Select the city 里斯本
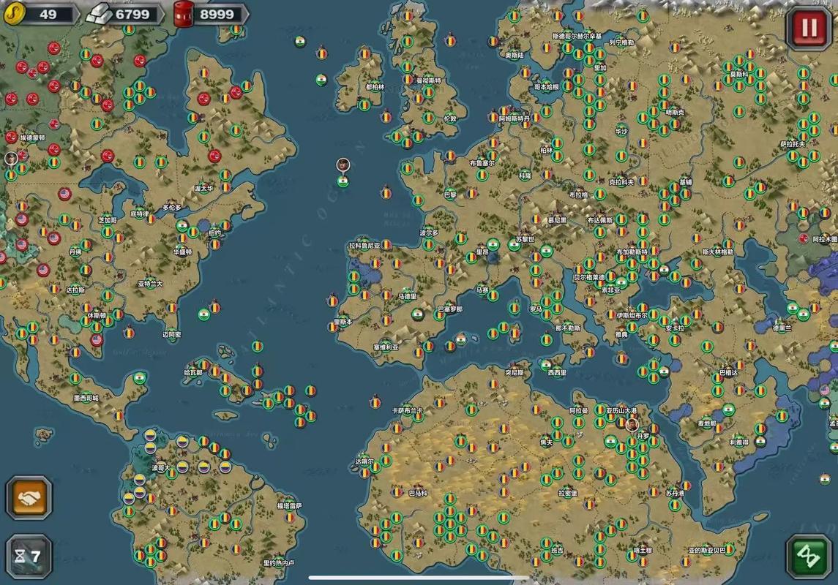838x585 pixels. pyautogui.click(x=343, y=322)
